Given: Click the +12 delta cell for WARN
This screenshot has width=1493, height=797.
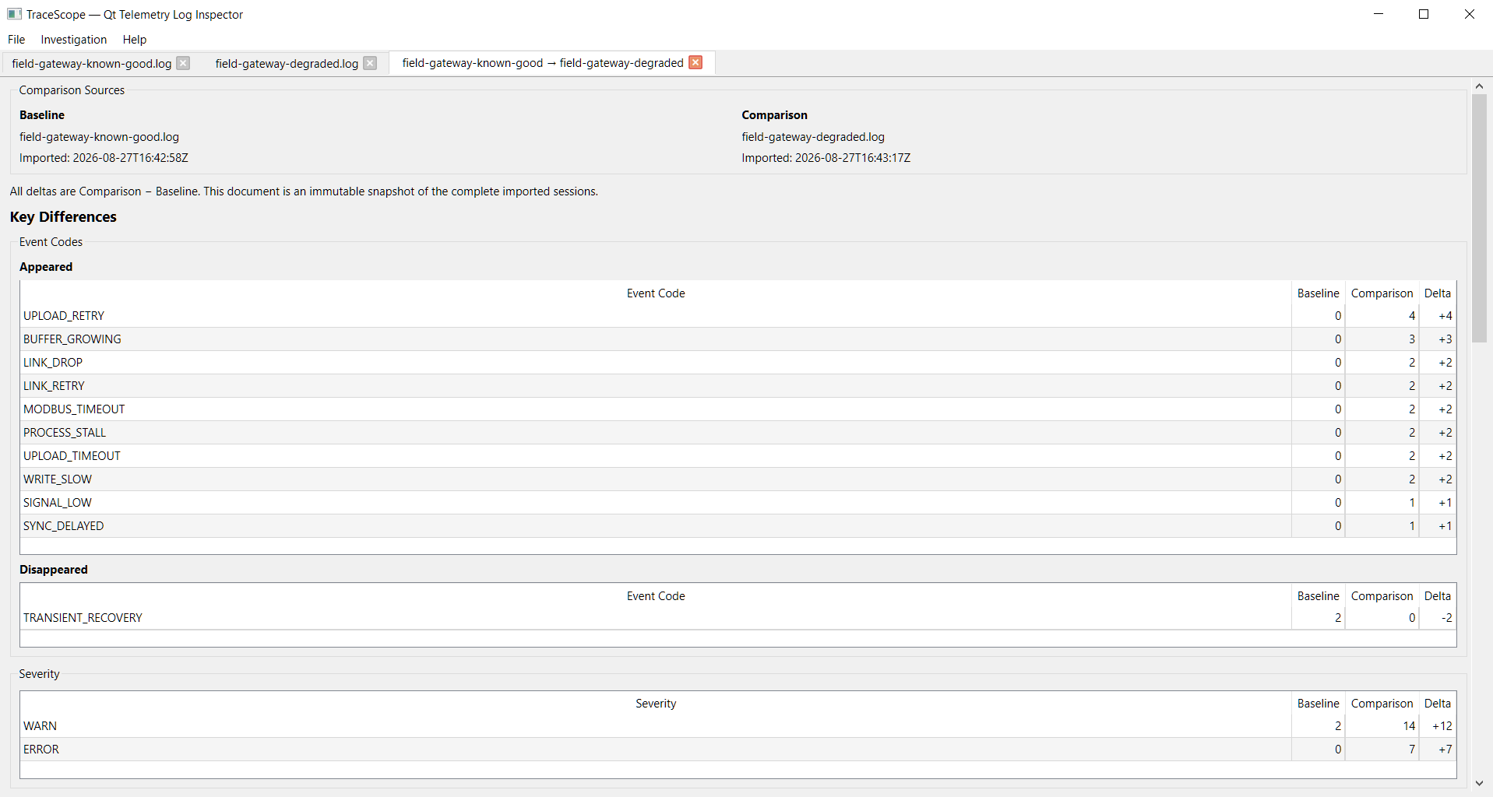Looking at the screenshot, I should pos(1437,726).
